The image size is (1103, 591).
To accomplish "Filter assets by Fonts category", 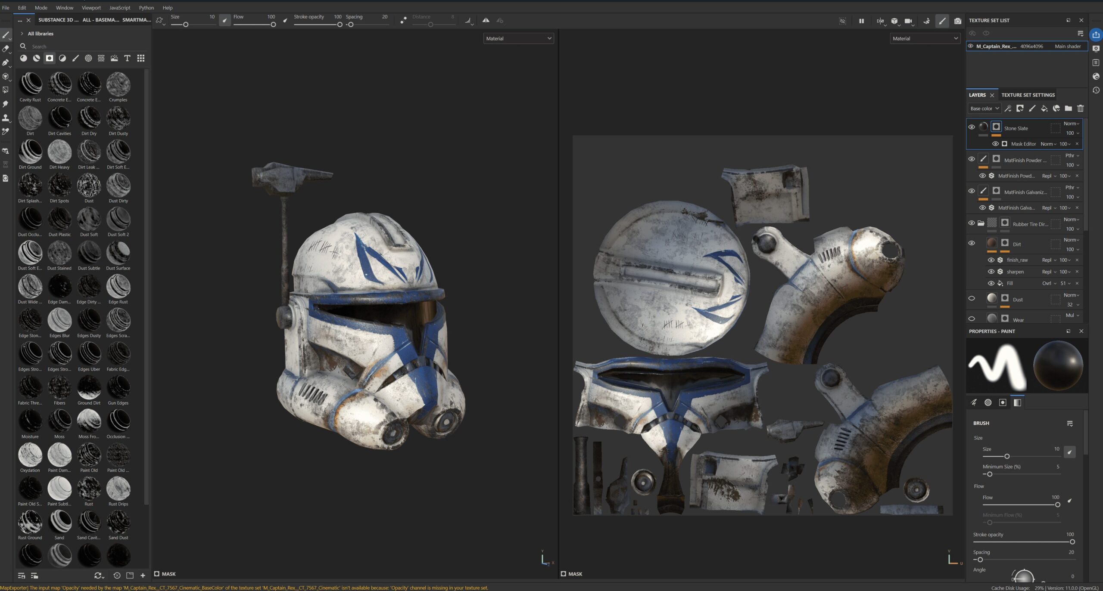I will click(x=127, y=58).
